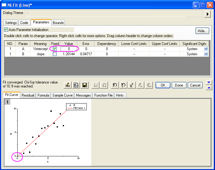Click the downward triangle panel button
This screenshot has height=170, width=215.
point(208,82)
